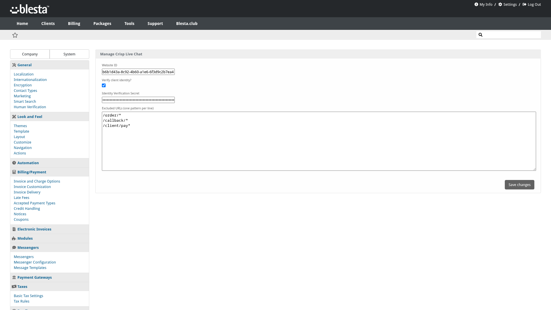Expand the Payment Gateways section

point(50,278)
